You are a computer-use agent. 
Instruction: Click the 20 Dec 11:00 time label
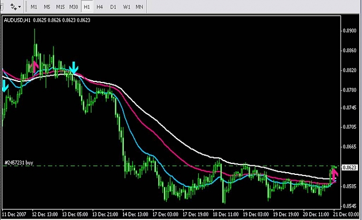click(316, 214)
